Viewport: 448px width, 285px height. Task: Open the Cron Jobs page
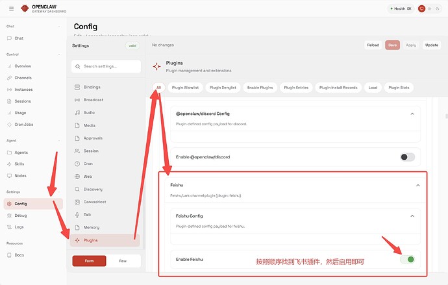pyautogui.click(x=23, y=125)
